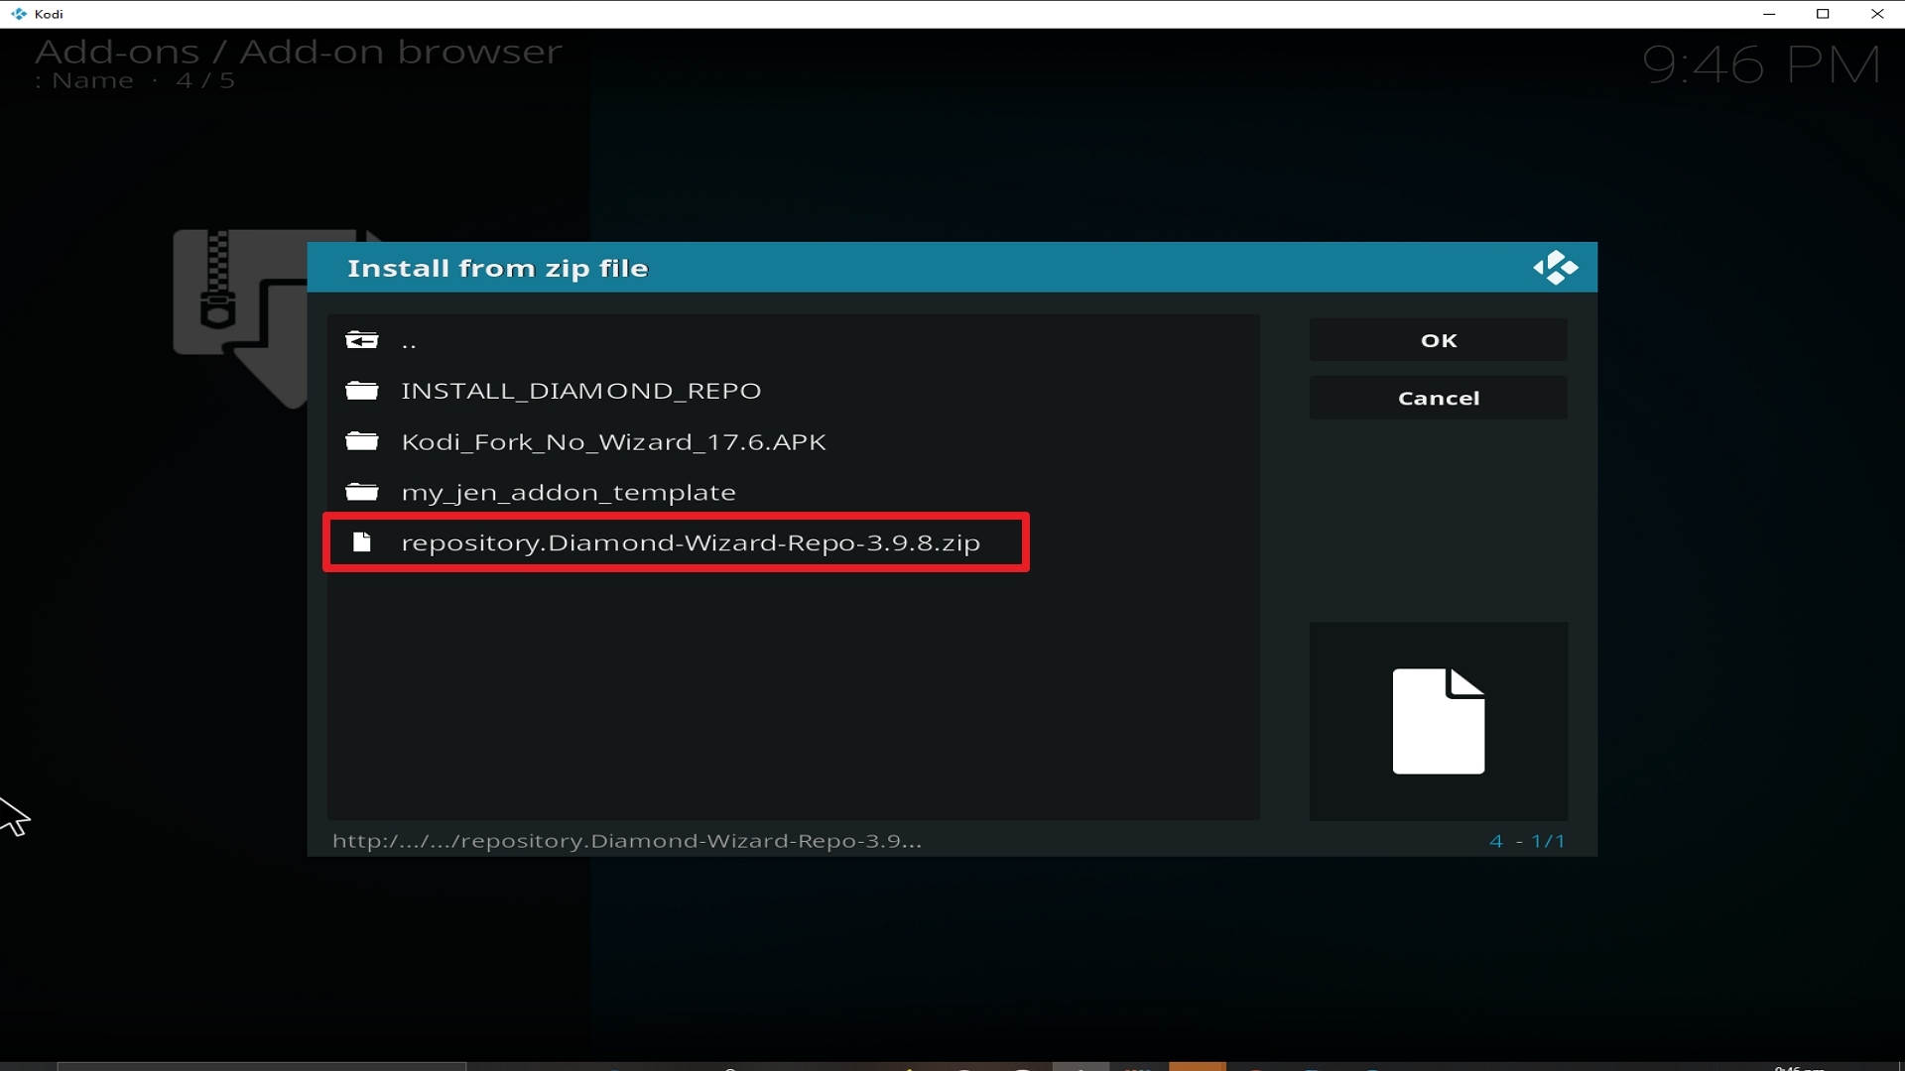Image resolution: width=1905 pixels, height=1071 pixels.
Task: Click the file path text at dialog bottom
Action: [627, 841]
